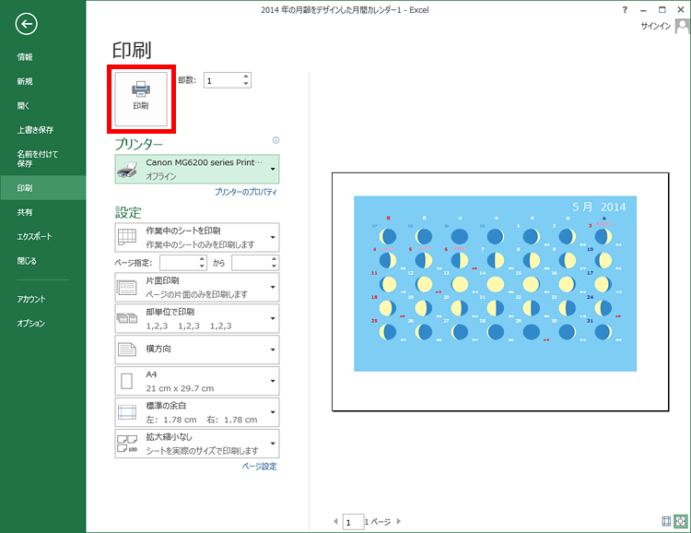Image resolution: width=691 pixels, height=533 pixels.
Task: Decrease the 部数 copies count
Action: [246, 84]
